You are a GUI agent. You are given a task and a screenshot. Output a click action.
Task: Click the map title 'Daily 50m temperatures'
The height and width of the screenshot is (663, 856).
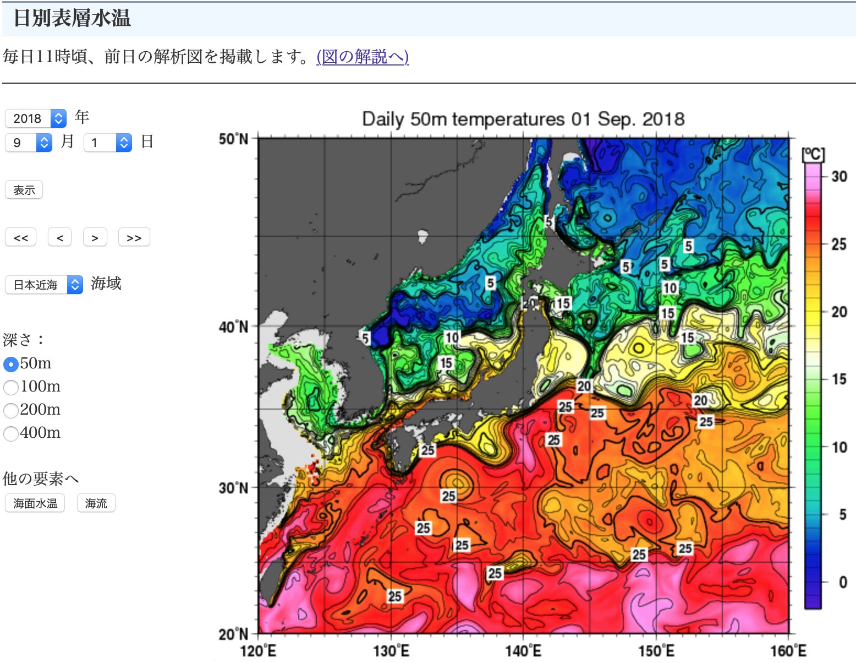pyautogui.click(x=523, y=119)
